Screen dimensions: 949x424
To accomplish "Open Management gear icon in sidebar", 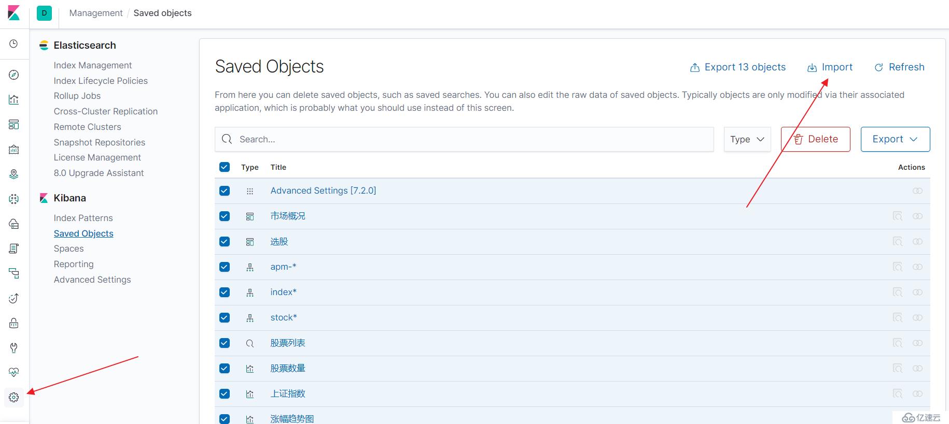I will (14, 397).
